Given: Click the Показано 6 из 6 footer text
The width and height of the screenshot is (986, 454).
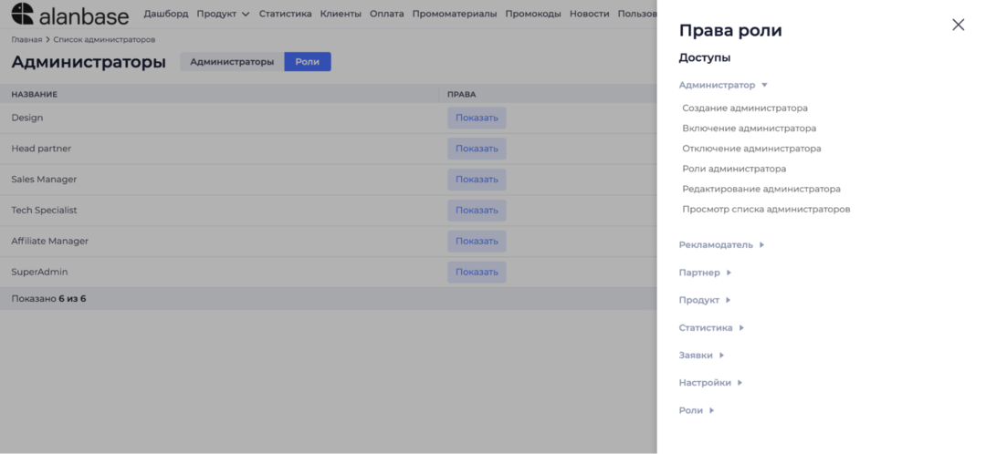Looking at the screenshot, I should point(48,299).
